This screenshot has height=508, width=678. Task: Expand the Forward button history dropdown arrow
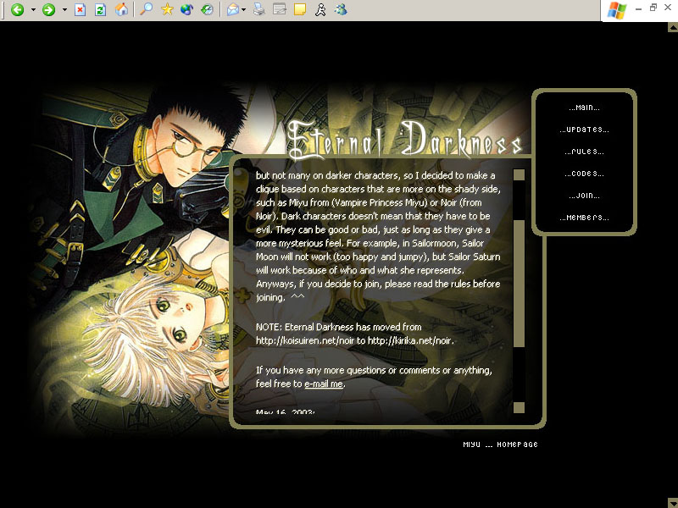click(64, 10)
